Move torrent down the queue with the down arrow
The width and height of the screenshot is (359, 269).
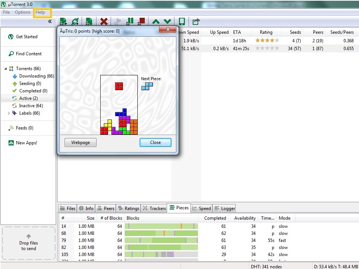[x=167, y=22]
